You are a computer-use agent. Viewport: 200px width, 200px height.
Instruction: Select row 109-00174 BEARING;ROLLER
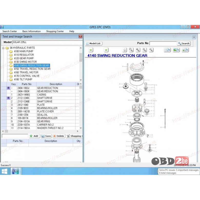pyautogui.click(x=40, y=118)
